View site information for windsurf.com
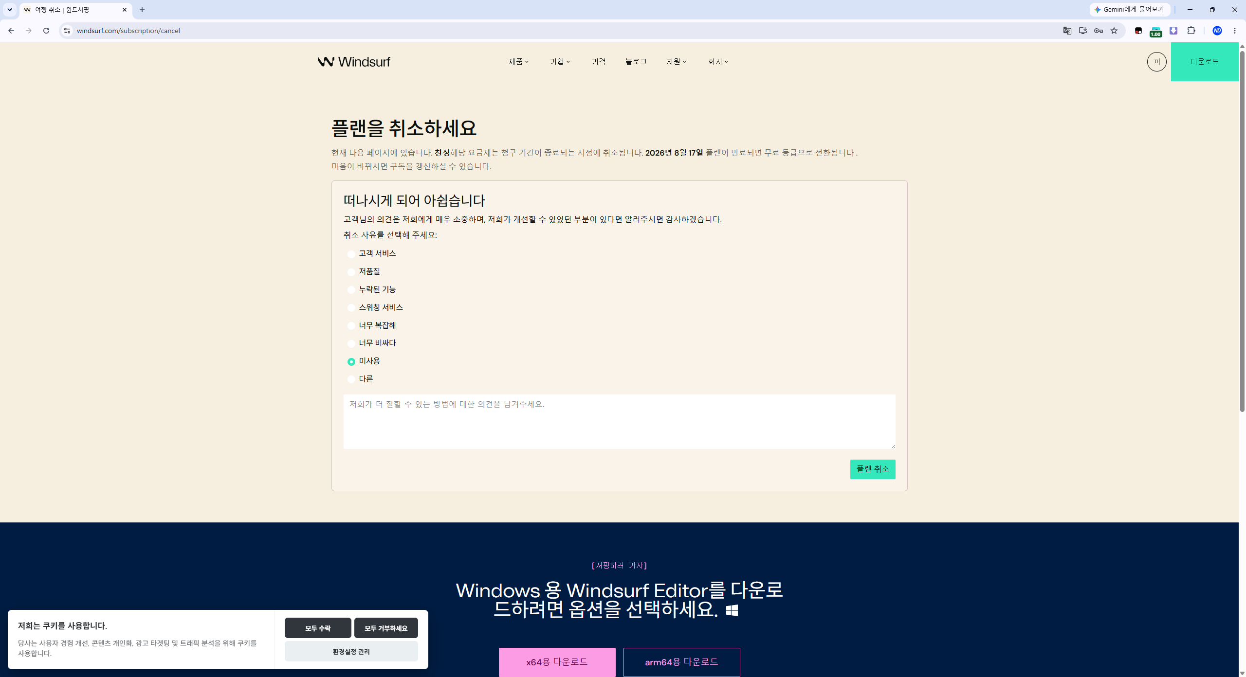This screenshot has height=677, width=1246. [x=67, y=31]
